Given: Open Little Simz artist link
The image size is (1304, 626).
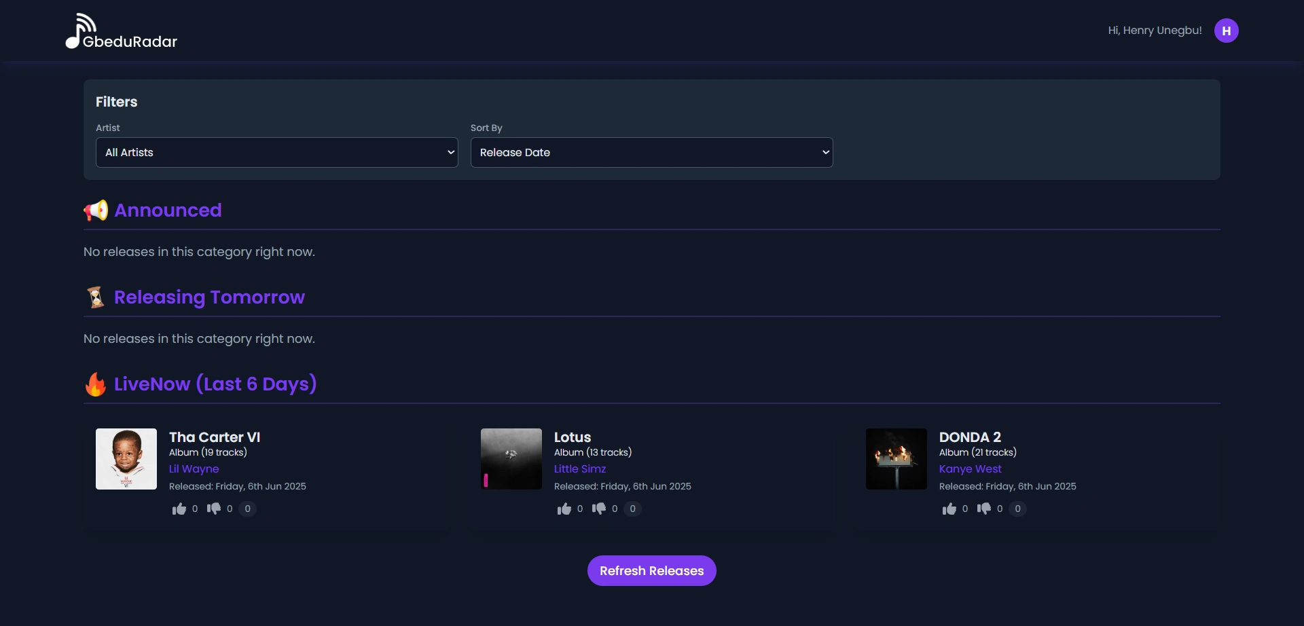Looking at the screenshot, I should click(580, 469).
